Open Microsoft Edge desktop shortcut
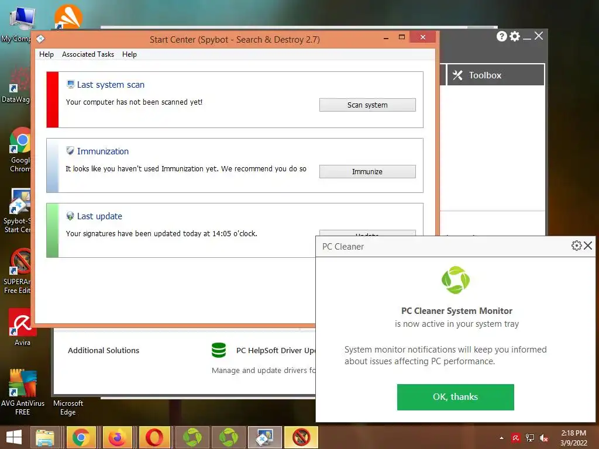599x449 pixels. [68, 407]
